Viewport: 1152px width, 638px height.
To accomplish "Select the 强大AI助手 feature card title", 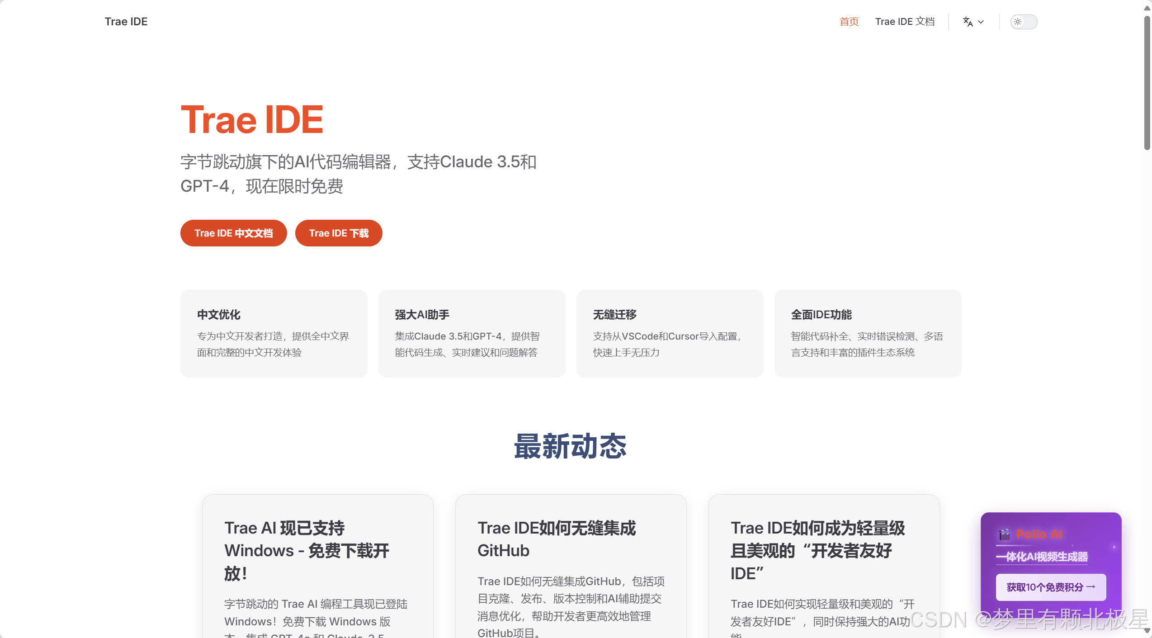I will [422, 315].
